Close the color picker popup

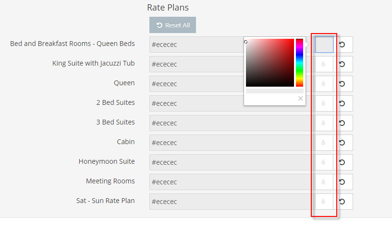(301, 99)
